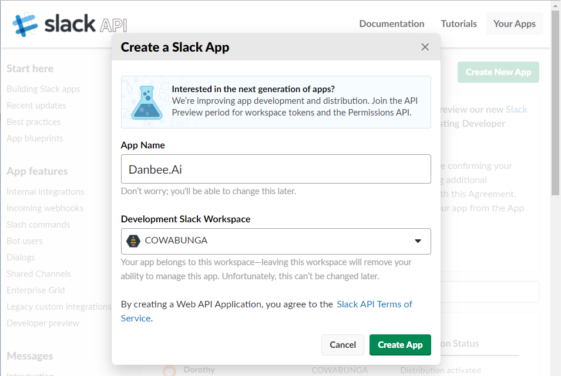Screen dimensions: 561x376
Task: Click the Slack API logo icon
Action: click(x=25, y=24)
